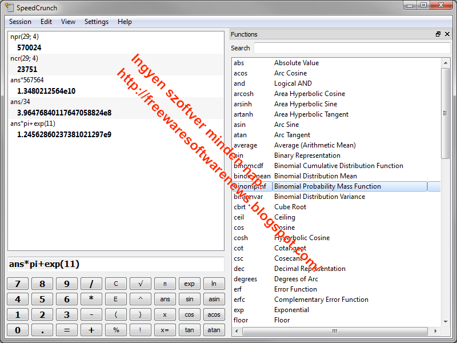Click the exp function key
The width and height of the screenshot is (457, 343).
point(190,284)
